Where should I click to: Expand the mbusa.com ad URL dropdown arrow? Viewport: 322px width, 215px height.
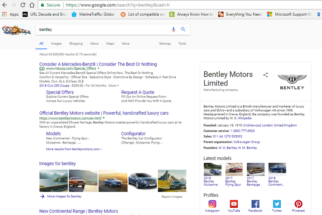click(x=98, y=68)
